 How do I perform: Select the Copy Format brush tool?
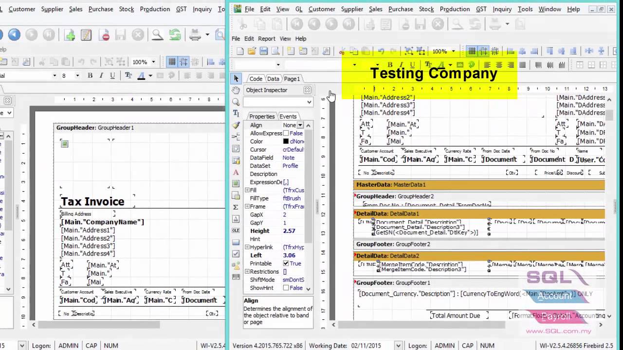point(236,125)
